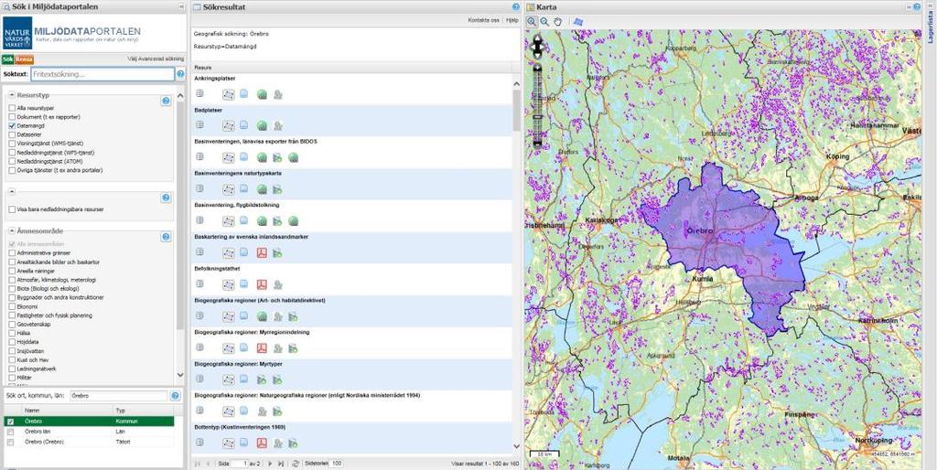Open help icon in Ämnesområde section

[167, 237]
